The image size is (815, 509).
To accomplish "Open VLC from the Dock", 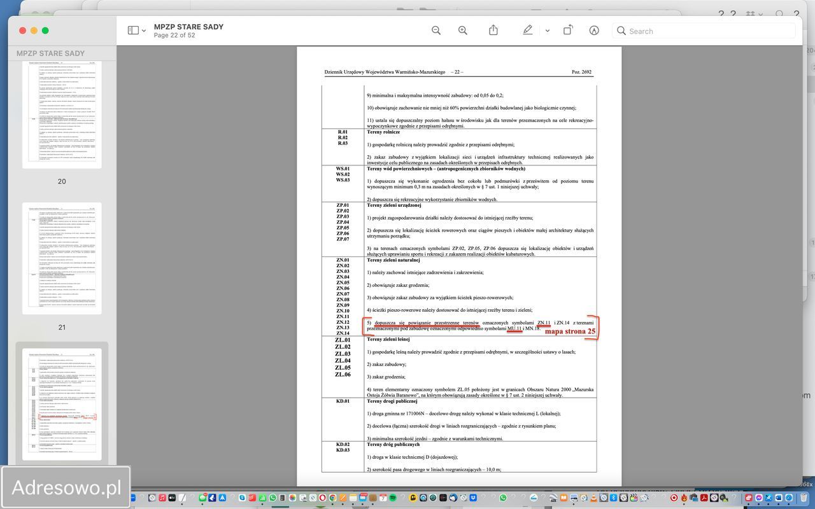I will click(x=593, y=498).
